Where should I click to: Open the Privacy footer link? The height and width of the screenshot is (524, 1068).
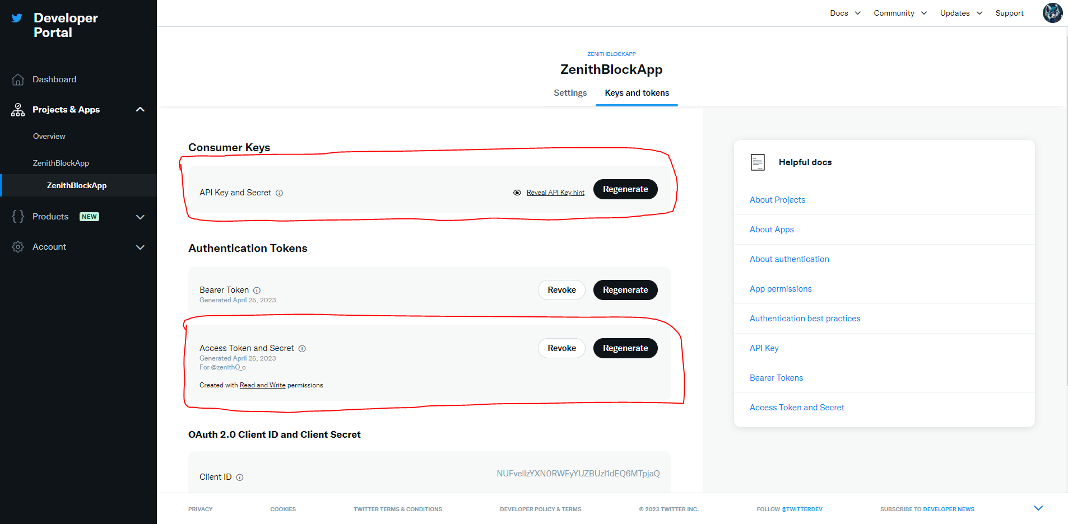[x=201, y=509]
